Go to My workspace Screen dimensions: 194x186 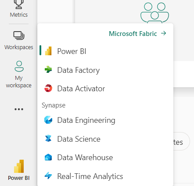(19, 75)
